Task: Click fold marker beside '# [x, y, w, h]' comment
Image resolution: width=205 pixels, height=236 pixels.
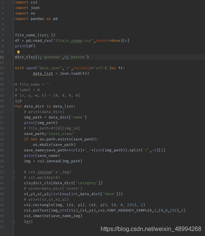Action: tap(13, 95)
